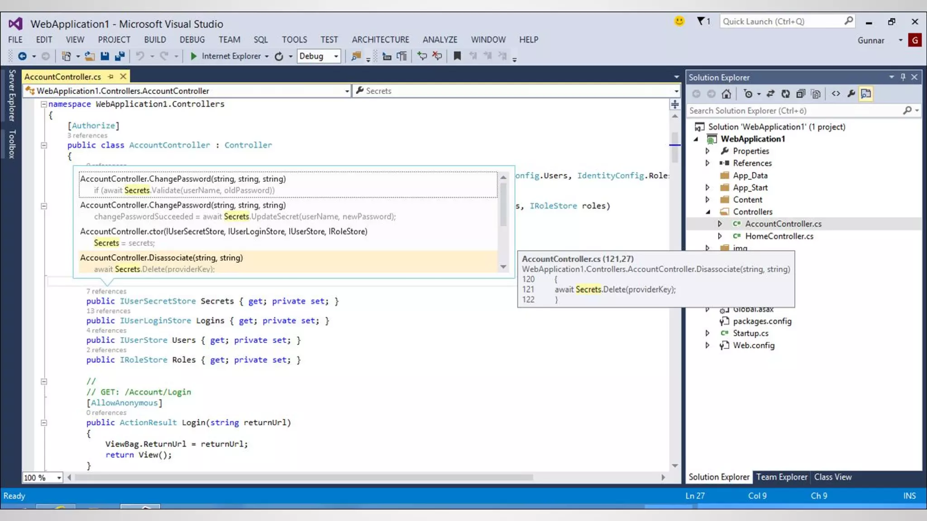Select the Disassociate(string, string) reference entry
The width and height of the screenshot is (927, 521).
point(288,263)
